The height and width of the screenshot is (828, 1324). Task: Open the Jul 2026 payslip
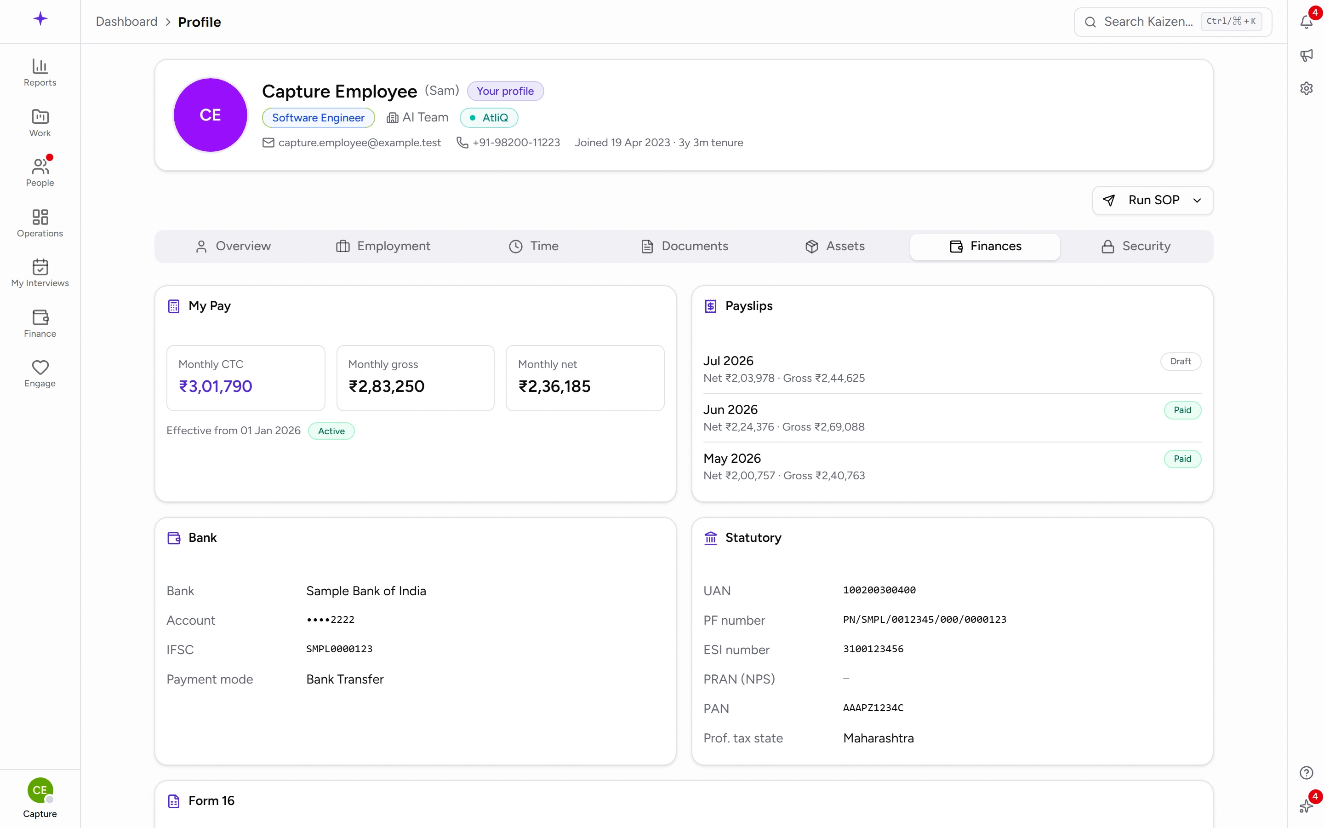[x=952, y=369]
